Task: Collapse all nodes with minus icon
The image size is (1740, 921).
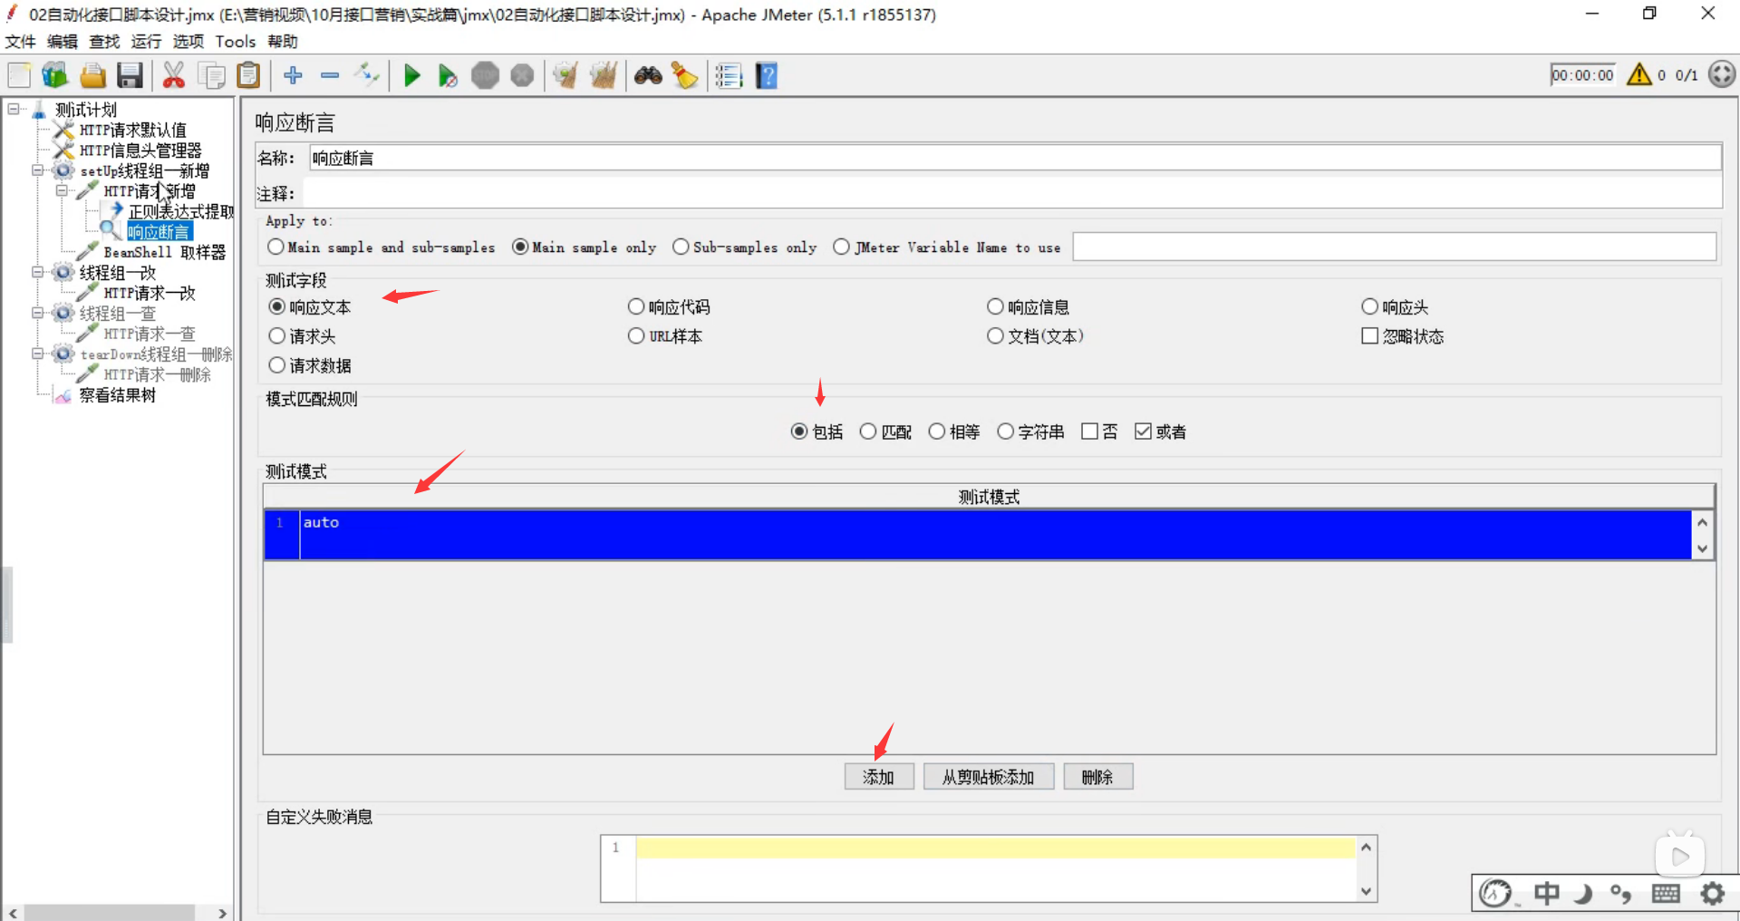Action: coord(330,75)
